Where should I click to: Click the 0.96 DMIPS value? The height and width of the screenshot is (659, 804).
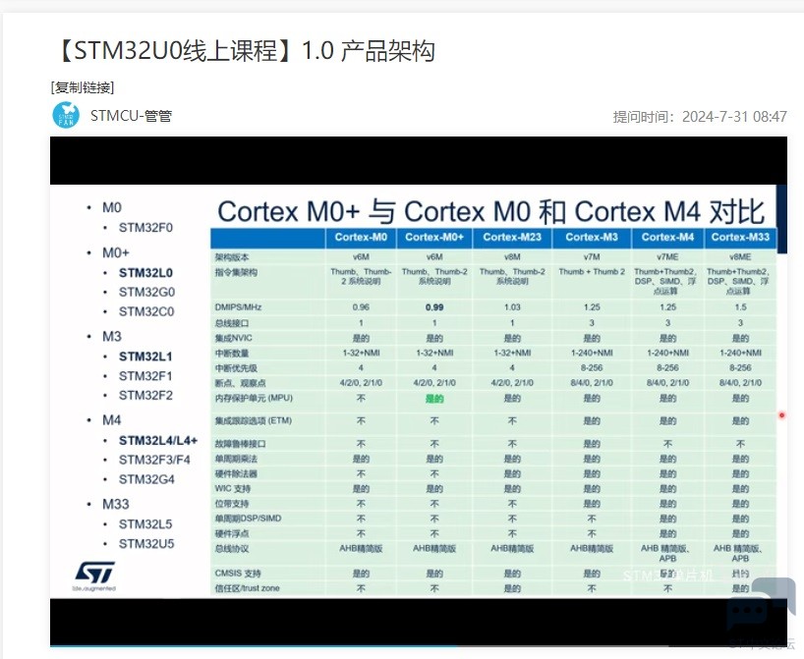361,307
